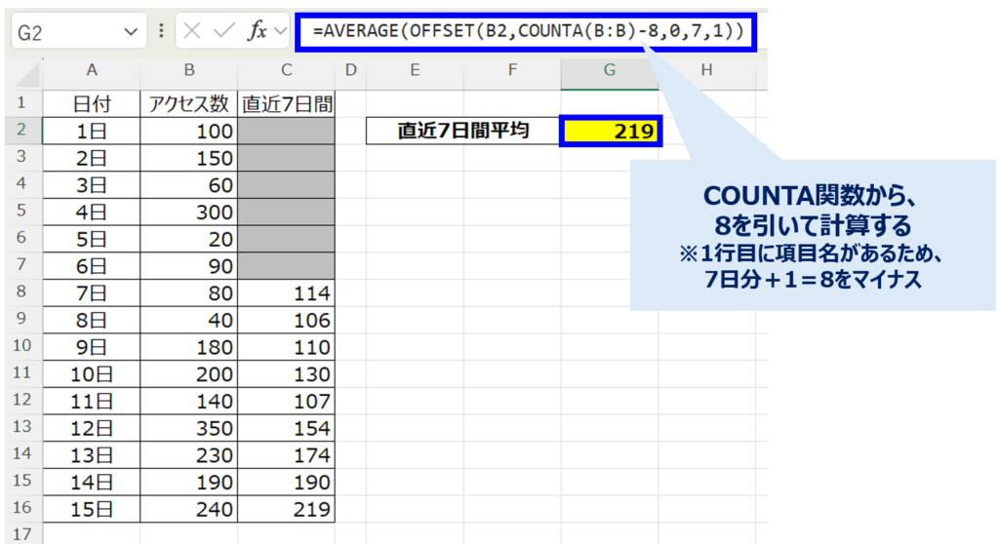Click the access count cell 90
Image resolution: width=999 pixels, height=544 pixels.
pos(189,265)
